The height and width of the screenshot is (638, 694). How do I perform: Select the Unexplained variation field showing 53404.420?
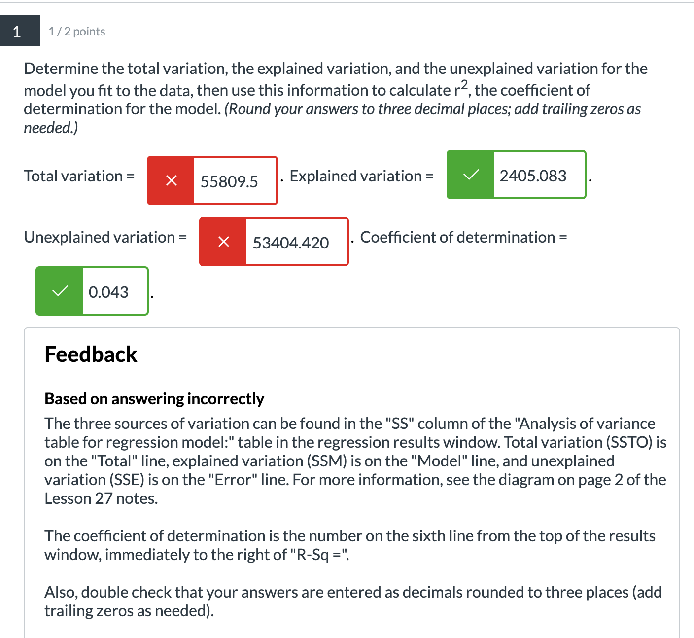pyautogui.click(x=297, y=242)
